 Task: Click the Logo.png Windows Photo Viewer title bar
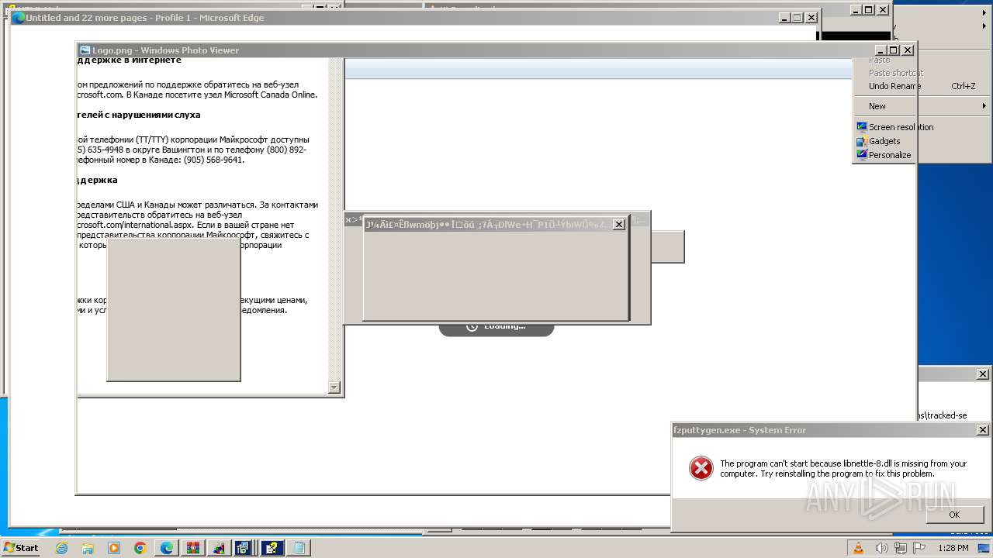pos(496,50)
